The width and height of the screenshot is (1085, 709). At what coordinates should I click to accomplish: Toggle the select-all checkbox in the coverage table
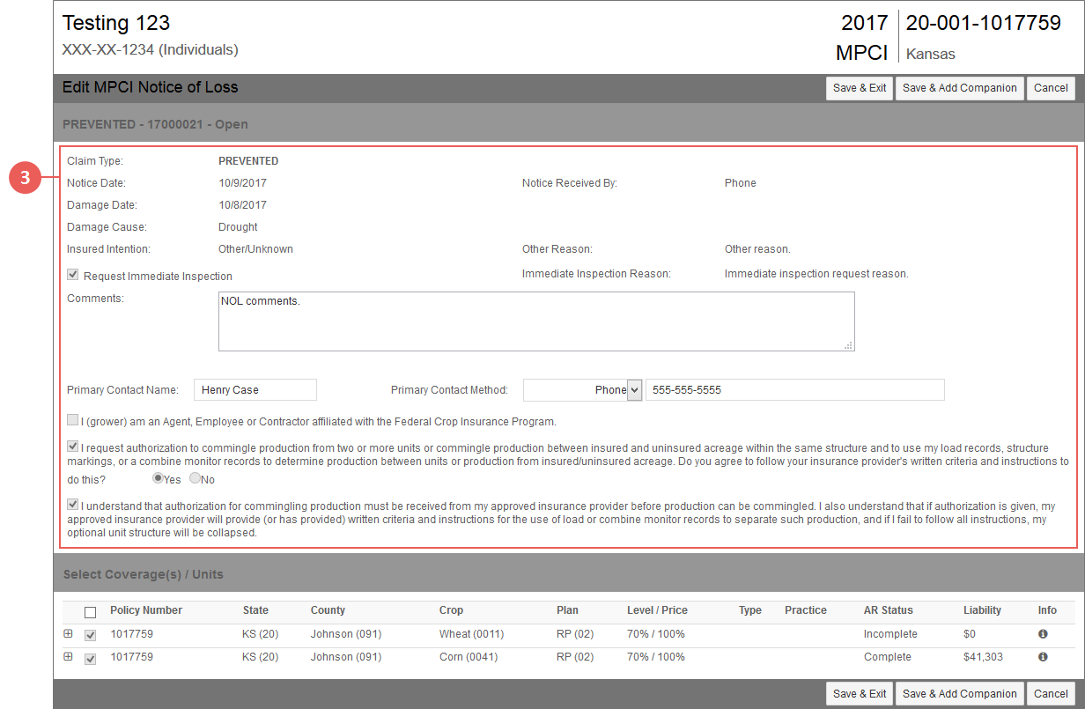(x=90, y=610)
